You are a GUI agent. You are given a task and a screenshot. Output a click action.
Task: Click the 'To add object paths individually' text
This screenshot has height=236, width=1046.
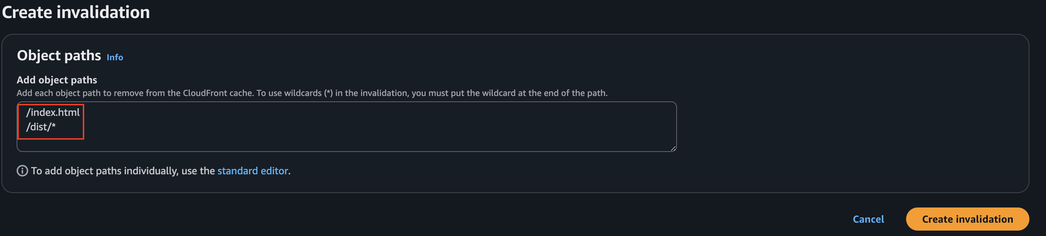[123, 171]
